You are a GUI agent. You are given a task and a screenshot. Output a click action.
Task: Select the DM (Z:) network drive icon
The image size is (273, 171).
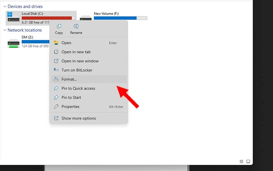(x=14, y=43)
